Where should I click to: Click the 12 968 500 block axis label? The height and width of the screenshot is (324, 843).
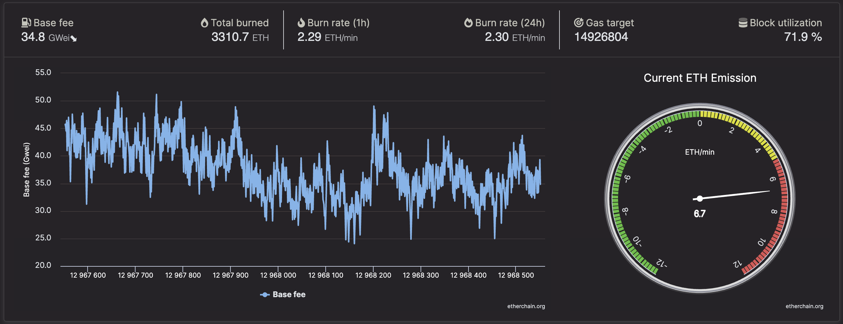[x=516, y=275]
